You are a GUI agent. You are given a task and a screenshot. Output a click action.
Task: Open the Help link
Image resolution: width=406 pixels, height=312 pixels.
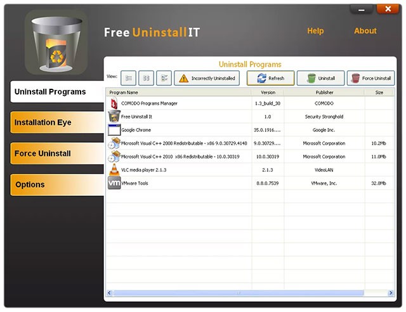[x=315, y=30]
